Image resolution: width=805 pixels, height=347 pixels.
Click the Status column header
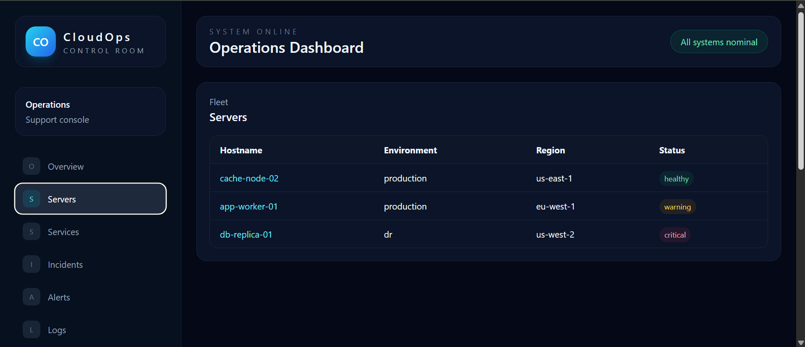[x=672, y=150]
